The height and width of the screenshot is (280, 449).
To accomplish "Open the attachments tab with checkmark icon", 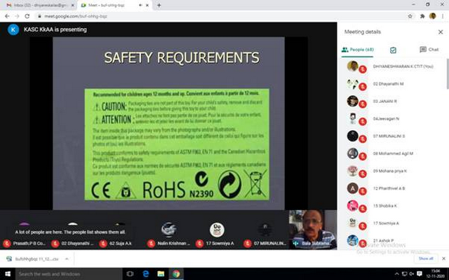I will point(393,50).
